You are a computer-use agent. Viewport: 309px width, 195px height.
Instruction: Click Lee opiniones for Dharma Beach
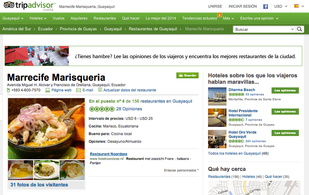(285, 90)
